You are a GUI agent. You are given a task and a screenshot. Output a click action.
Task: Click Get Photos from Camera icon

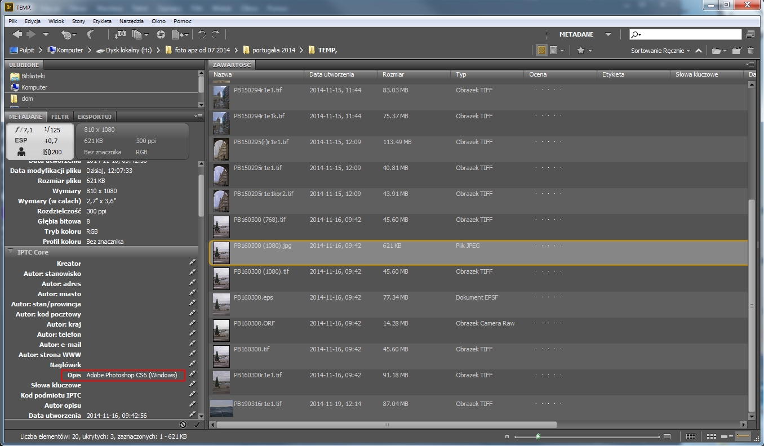120,35
